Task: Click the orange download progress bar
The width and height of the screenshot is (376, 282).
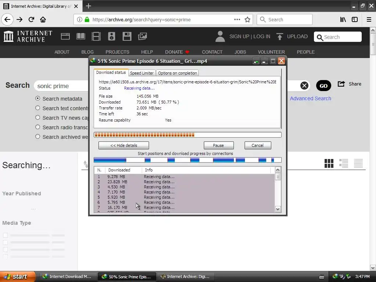Action: pos(188,135)
